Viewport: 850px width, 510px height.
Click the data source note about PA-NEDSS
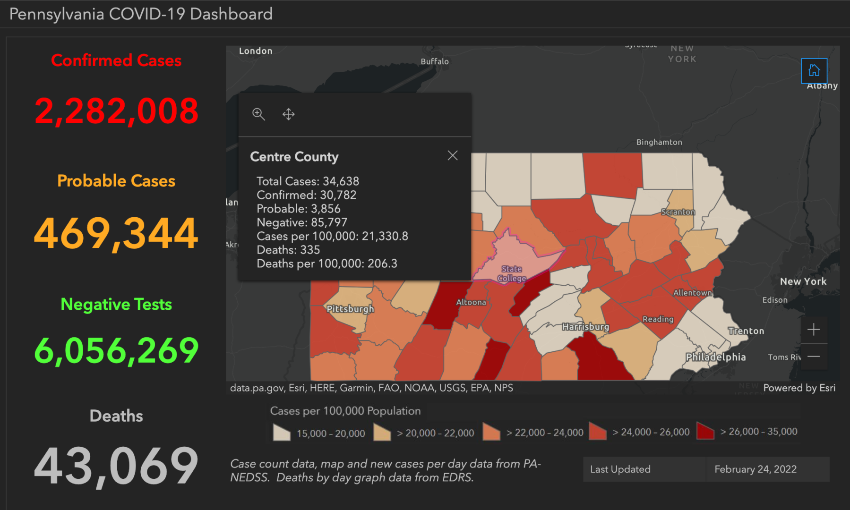[x=386, y=471]
